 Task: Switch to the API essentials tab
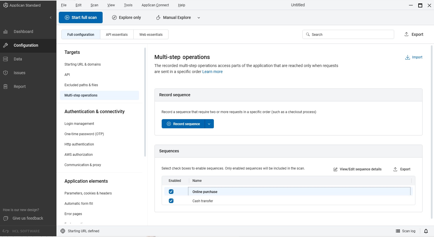pyautogui.click(x=117, y=35)
